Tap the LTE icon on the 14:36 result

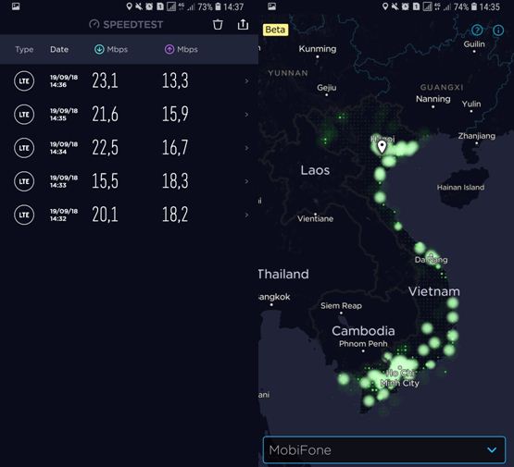click(24, 80)
